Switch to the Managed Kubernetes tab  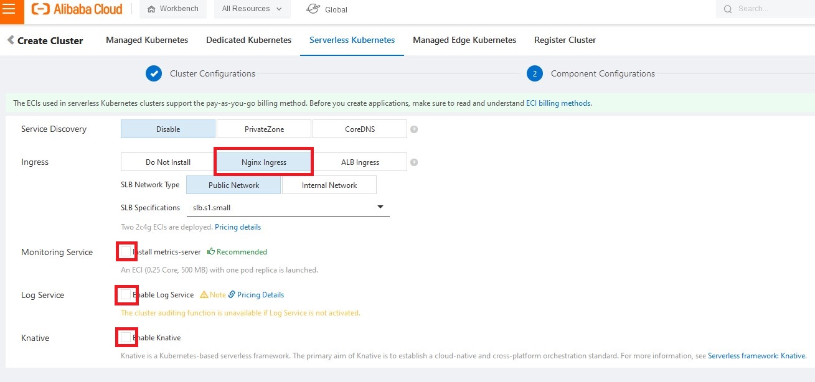[x=147, y=40]
